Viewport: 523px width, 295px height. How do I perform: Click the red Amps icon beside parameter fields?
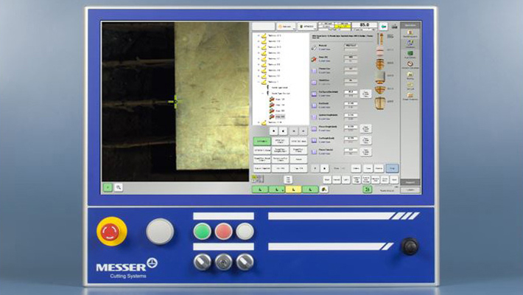(314, 59)
